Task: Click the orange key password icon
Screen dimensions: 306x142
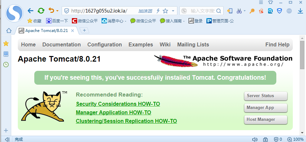Action: pyautogui.click(x=252, y=11)
